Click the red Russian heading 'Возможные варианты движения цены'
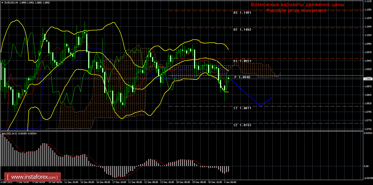Viewport: 373px width, 185px height. click(x=297, y=5)
